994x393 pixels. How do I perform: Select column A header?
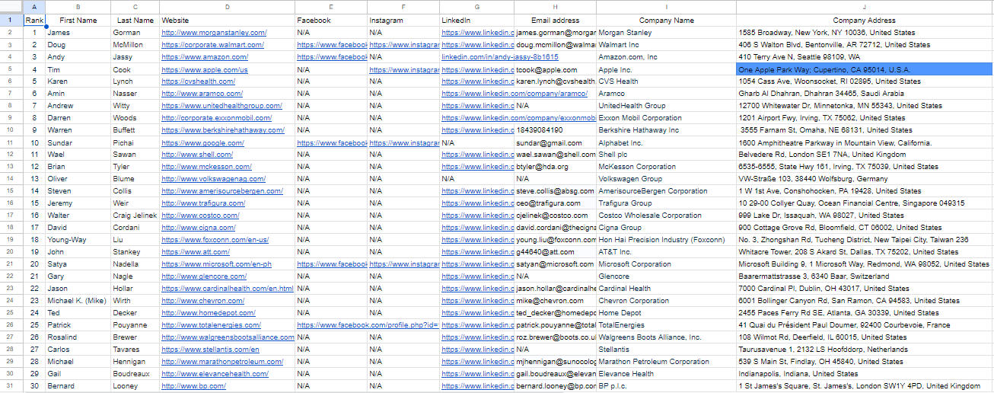(34, 7)
